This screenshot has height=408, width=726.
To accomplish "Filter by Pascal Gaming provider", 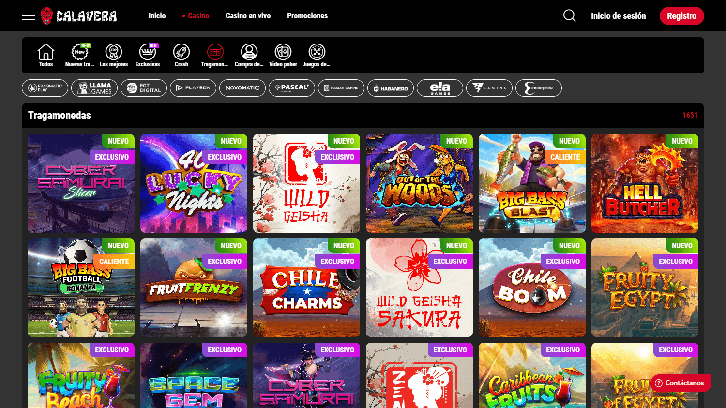I will click(292, 88).
